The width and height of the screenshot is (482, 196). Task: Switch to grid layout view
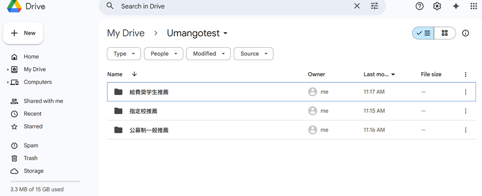coord(445,33)
